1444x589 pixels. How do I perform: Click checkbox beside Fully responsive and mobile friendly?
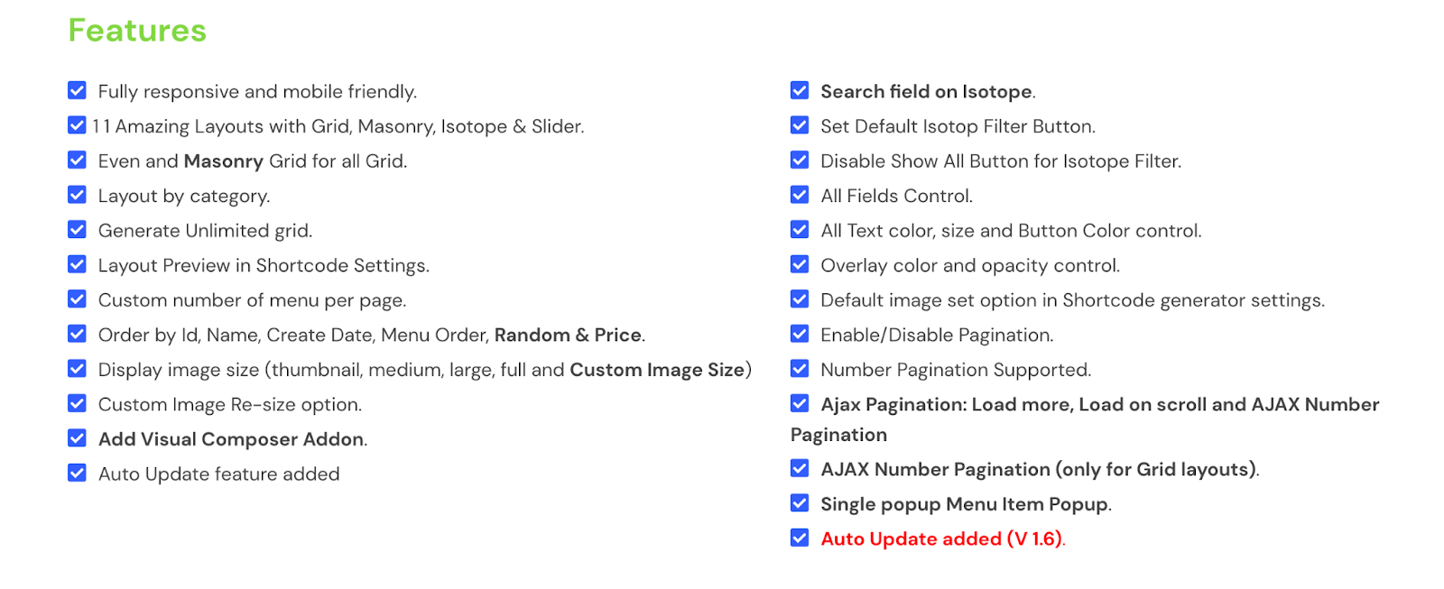(x=77, y=91)
